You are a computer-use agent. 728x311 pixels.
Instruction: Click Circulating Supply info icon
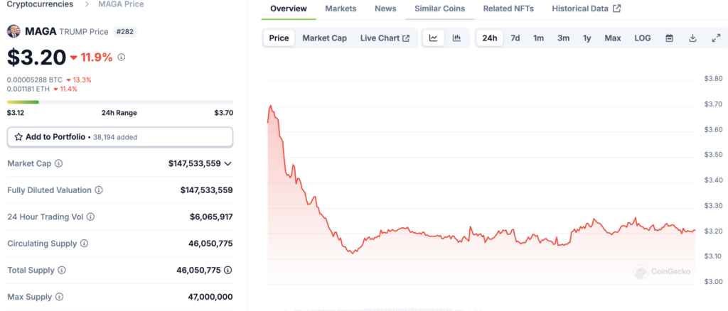click(84, 244)
